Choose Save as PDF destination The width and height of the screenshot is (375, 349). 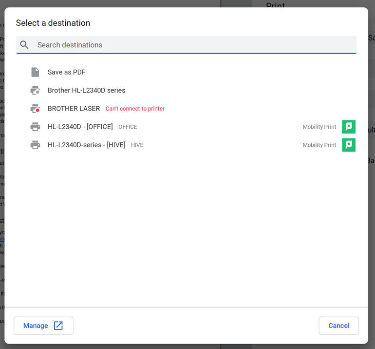[x=67, y=72]
